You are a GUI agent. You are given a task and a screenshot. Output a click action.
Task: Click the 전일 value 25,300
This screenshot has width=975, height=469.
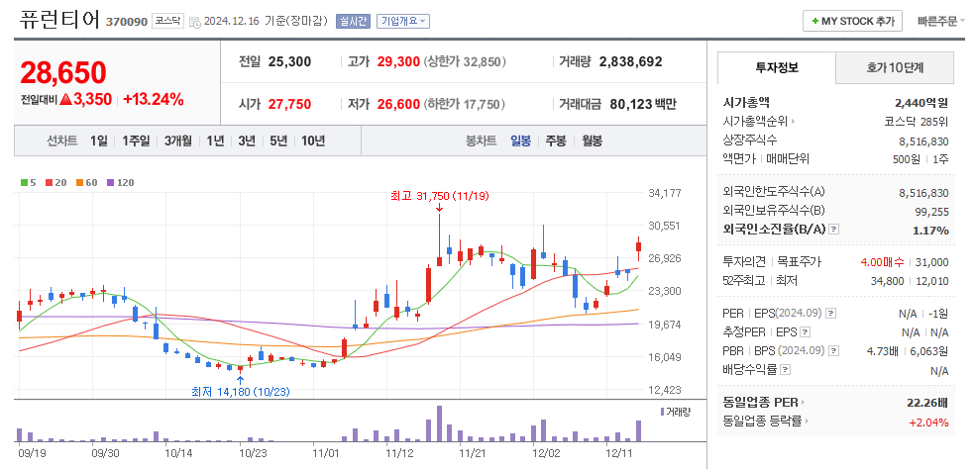click(289, 62)
